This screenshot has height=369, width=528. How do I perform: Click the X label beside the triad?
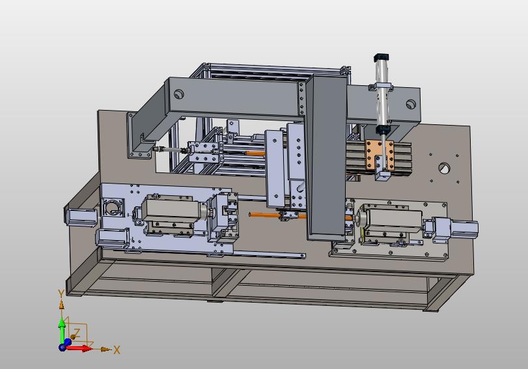pos(117,350)
